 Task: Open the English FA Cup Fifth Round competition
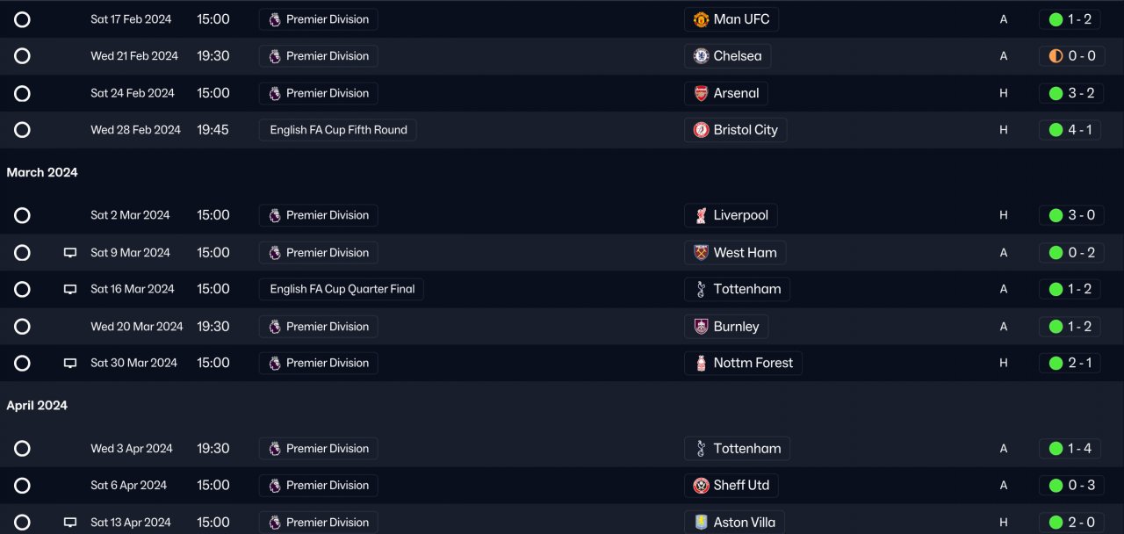(x=338, y=130)
